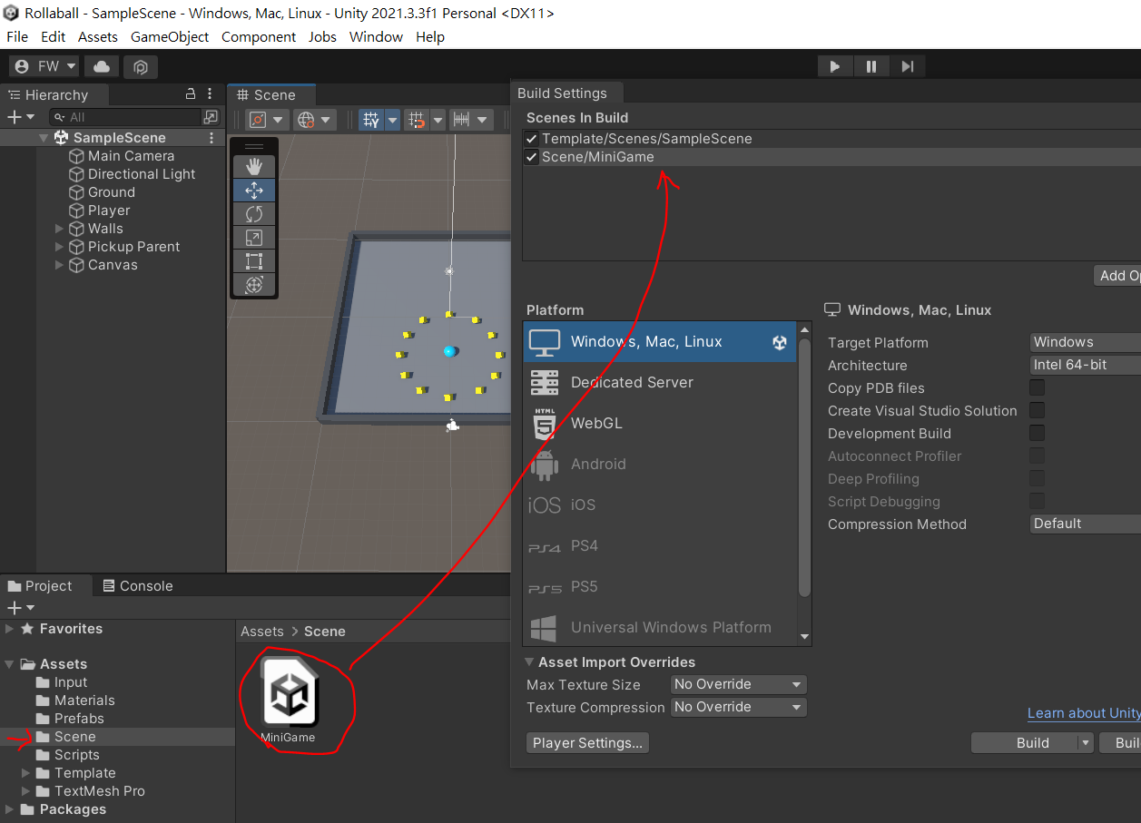Open Max Texture Size dropdown

739,684
